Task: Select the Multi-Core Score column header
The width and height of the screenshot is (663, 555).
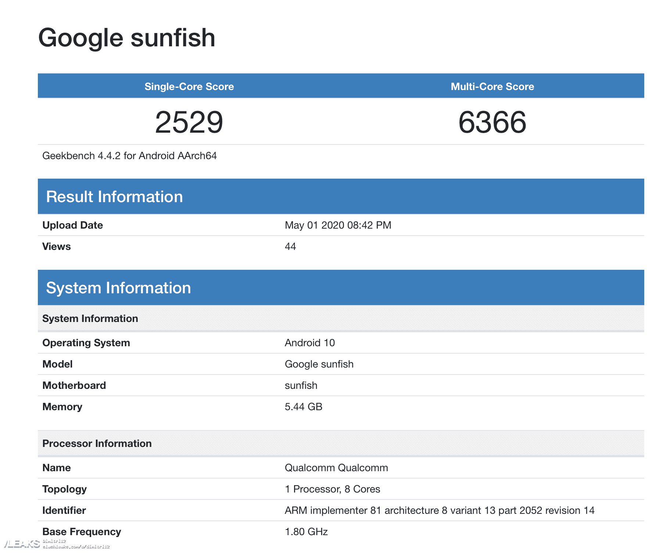Action: click(492, 86)
